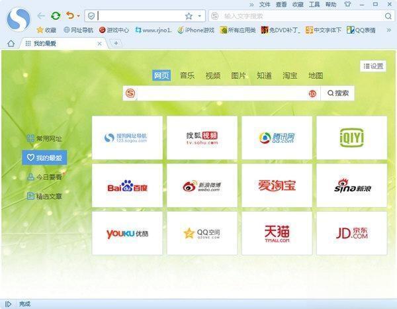Select the 地图 search category

[x=316, y=75]
